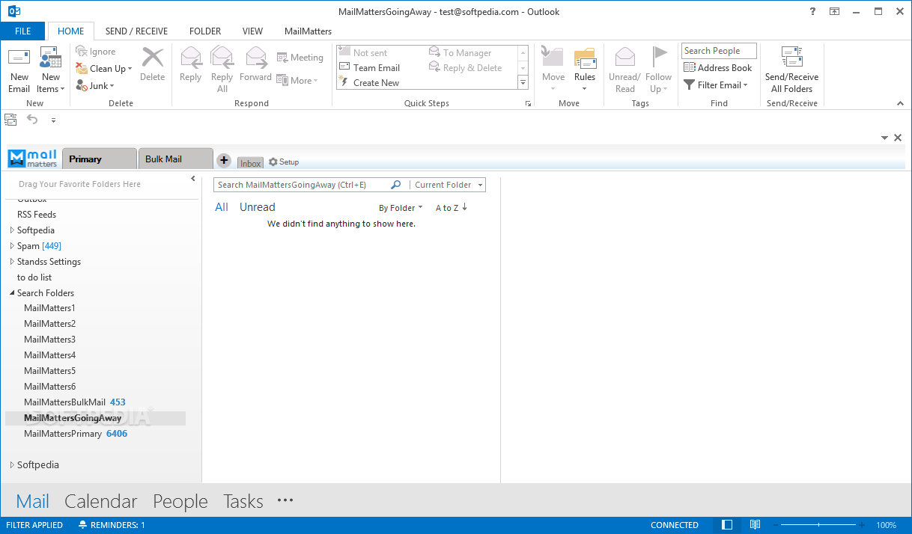Create a New Email
This screenshot has width=912, height=534.
pos(19,70)
